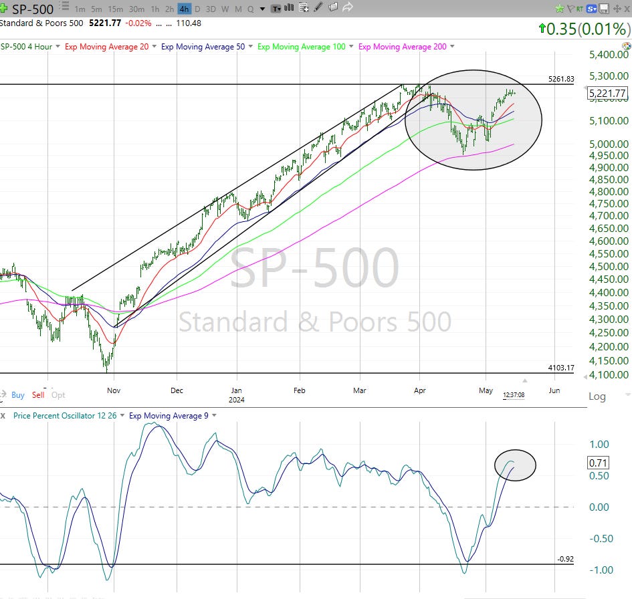Click the Opt options button
Screen dimensions: 632x599
[x=58, y=395]
